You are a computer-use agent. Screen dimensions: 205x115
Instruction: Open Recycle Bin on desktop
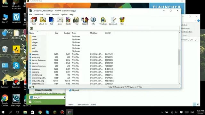tap(5, 51)
